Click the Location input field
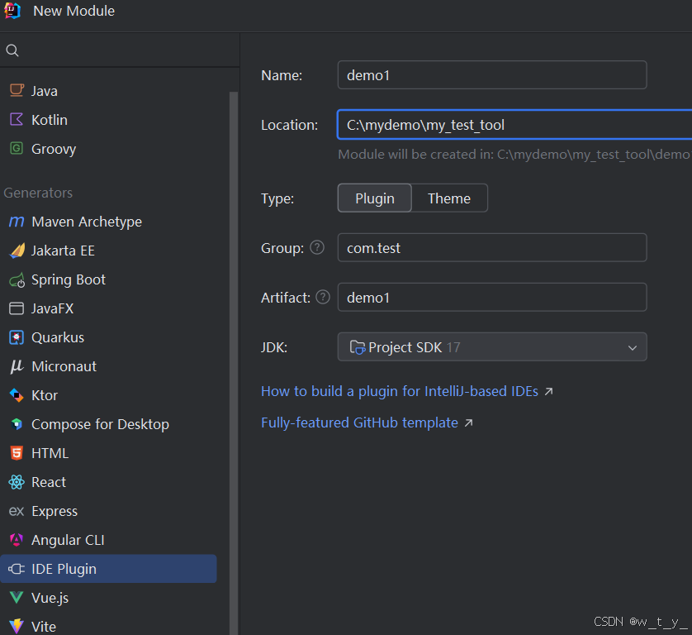 [x=514, y=125]
